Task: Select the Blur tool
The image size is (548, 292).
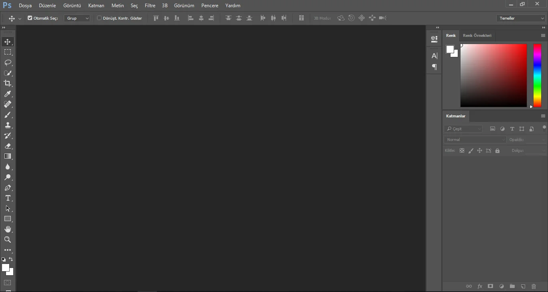Action: (8, 167)
